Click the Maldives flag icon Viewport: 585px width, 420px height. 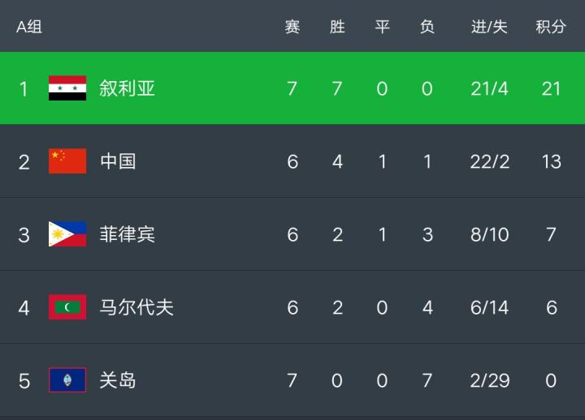coord(67,307)
